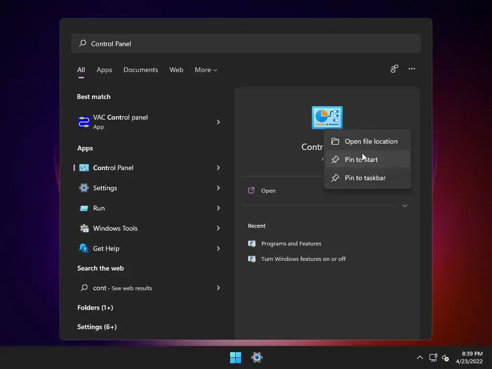Click the large Control Panel preview icon
The image size is (492, 369).
coord(327,118)
